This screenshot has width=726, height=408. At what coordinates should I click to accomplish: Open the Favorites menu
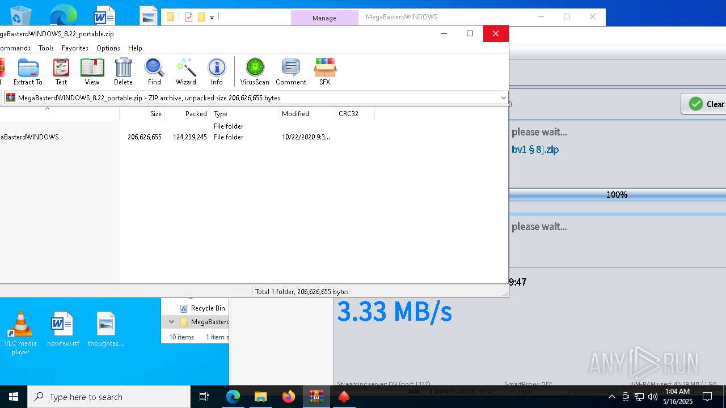click(x=75, y=48)
